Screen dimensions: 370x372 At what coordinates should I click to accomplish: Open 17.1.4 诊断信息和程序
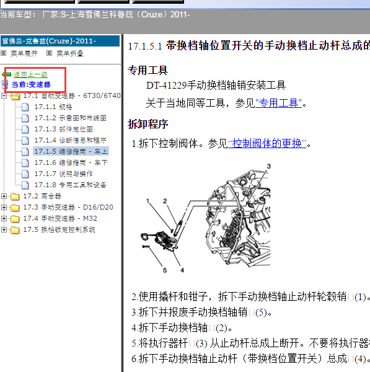pyautogui.click(x=71, y=141)
